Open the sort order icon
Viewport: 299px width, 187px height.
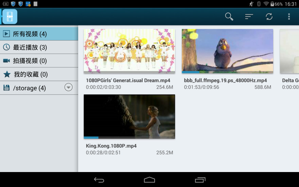tap(249, 16)
